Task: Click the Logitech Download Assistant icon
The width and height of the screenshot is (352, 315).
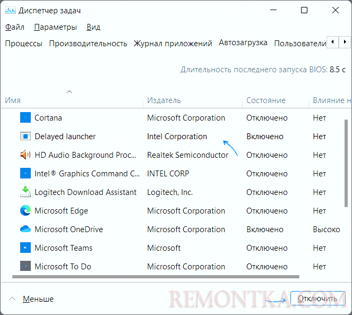Action: coord(25,192)
